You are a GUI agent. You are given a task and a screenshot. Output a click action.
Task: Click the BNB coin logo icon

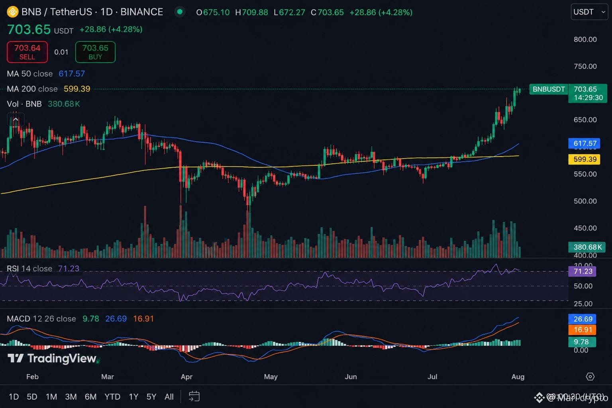point(13,12)
